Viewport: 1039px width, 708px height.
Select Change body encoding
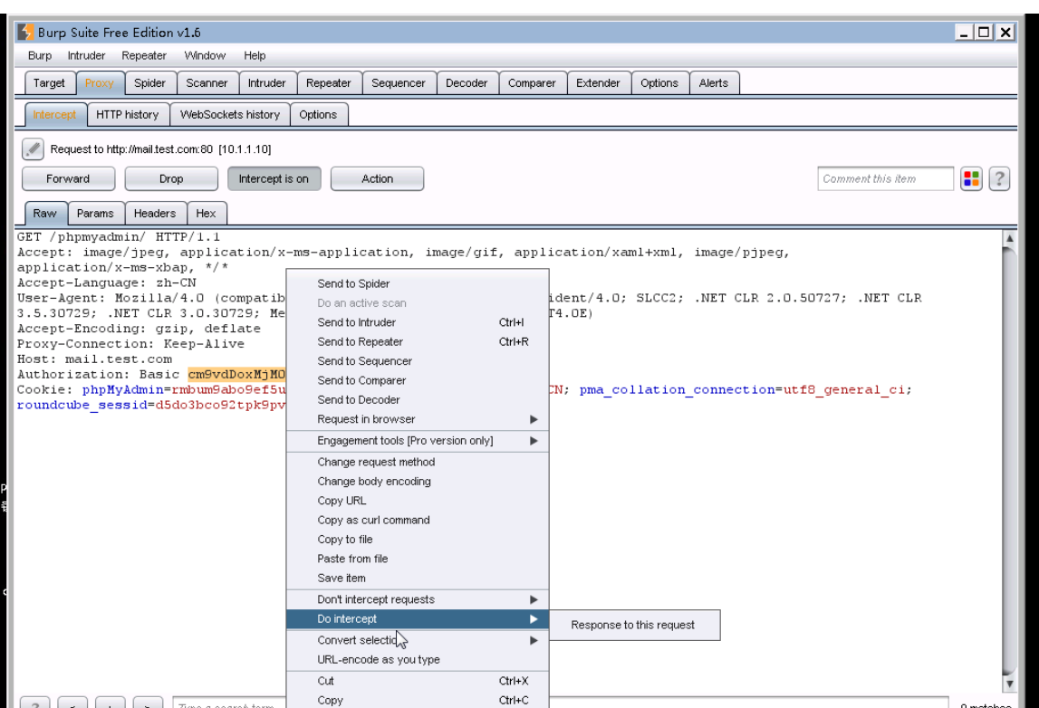tap(418, 482)
